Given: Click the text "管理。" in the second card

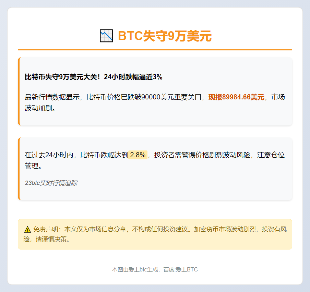Looking at the screenshot, I should [x=33, y=166].
